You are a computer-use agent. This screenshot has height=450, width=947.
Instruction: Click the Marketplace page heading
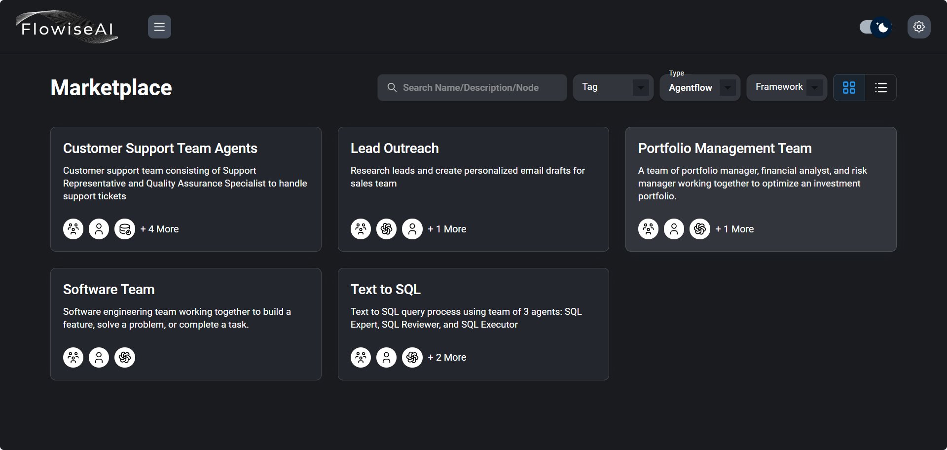click(111, 88)
